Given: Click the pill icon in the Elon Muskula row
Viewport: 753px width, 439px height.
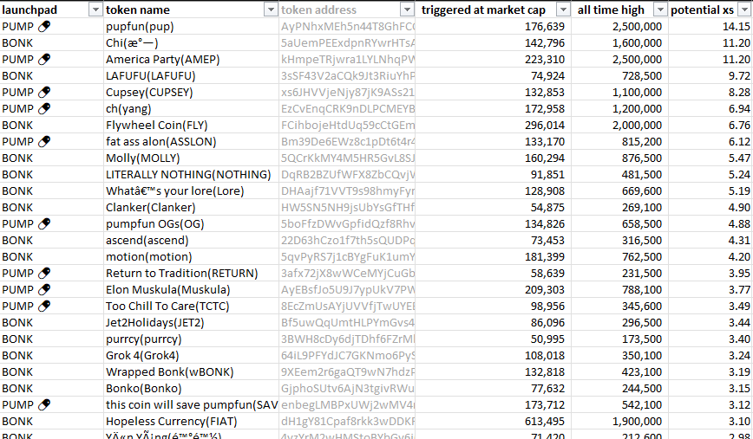Looking at the screenshot, I should pos(44,289).
